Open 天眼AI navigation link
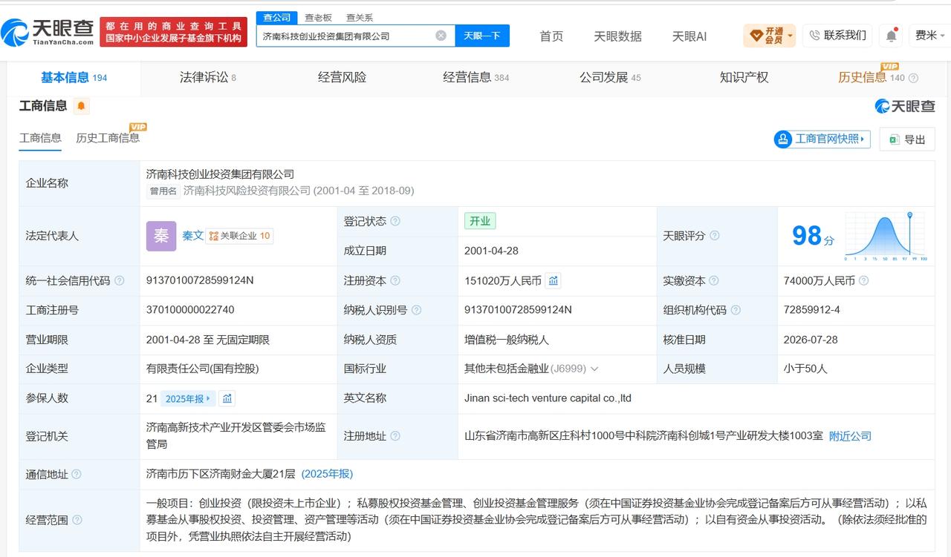This screenshot has height=557, width=951. 689,36
